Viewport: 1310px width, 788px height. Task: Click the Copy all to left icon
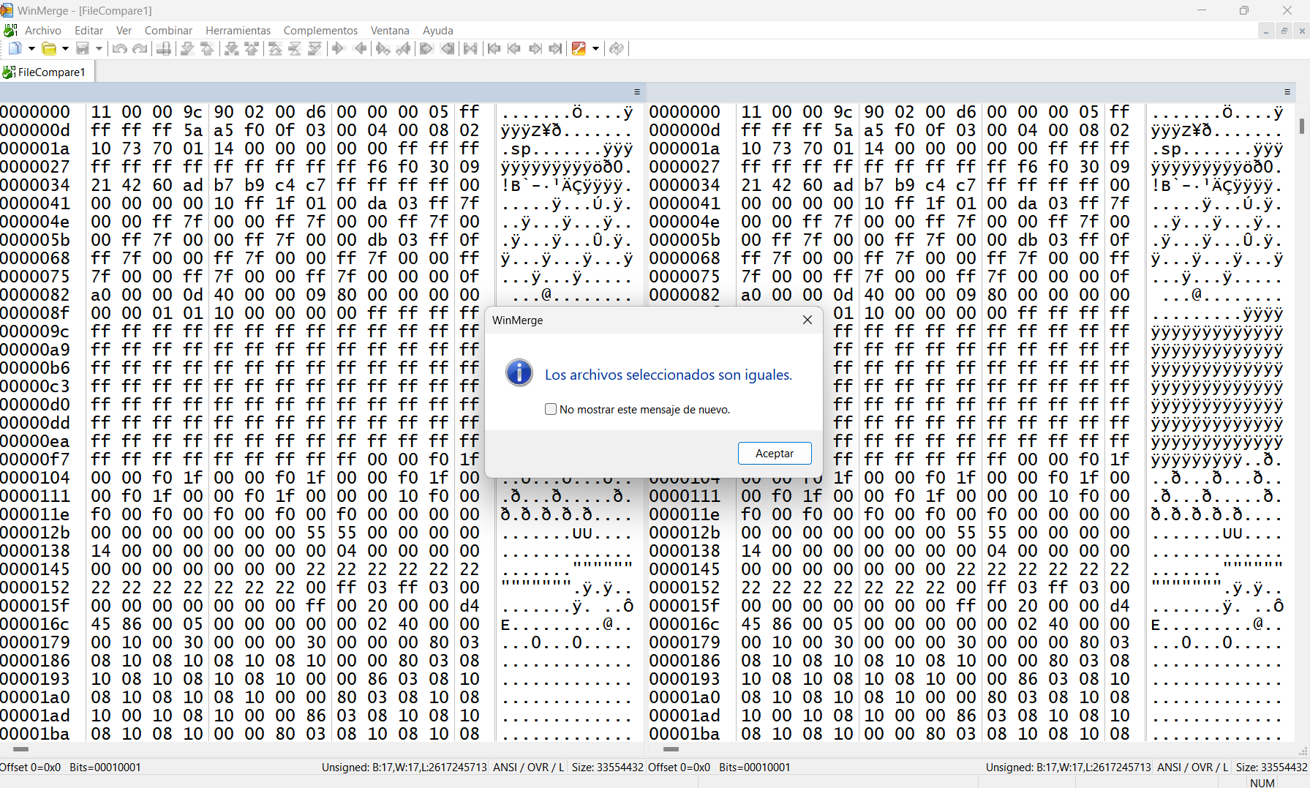pos(447,48)
